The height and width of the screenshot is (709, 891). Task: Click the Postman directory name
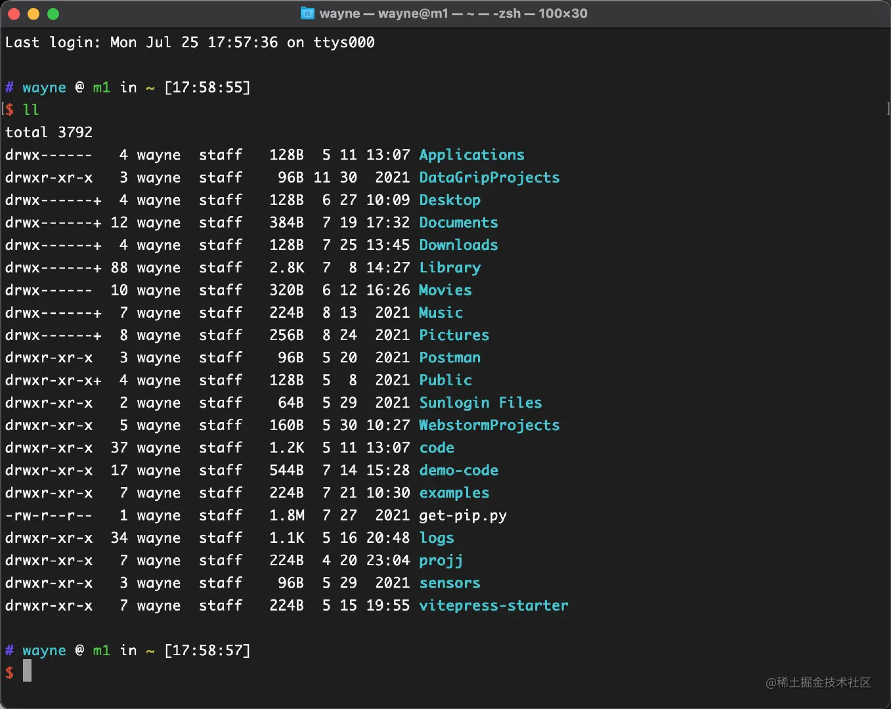[x=450, y=358]
